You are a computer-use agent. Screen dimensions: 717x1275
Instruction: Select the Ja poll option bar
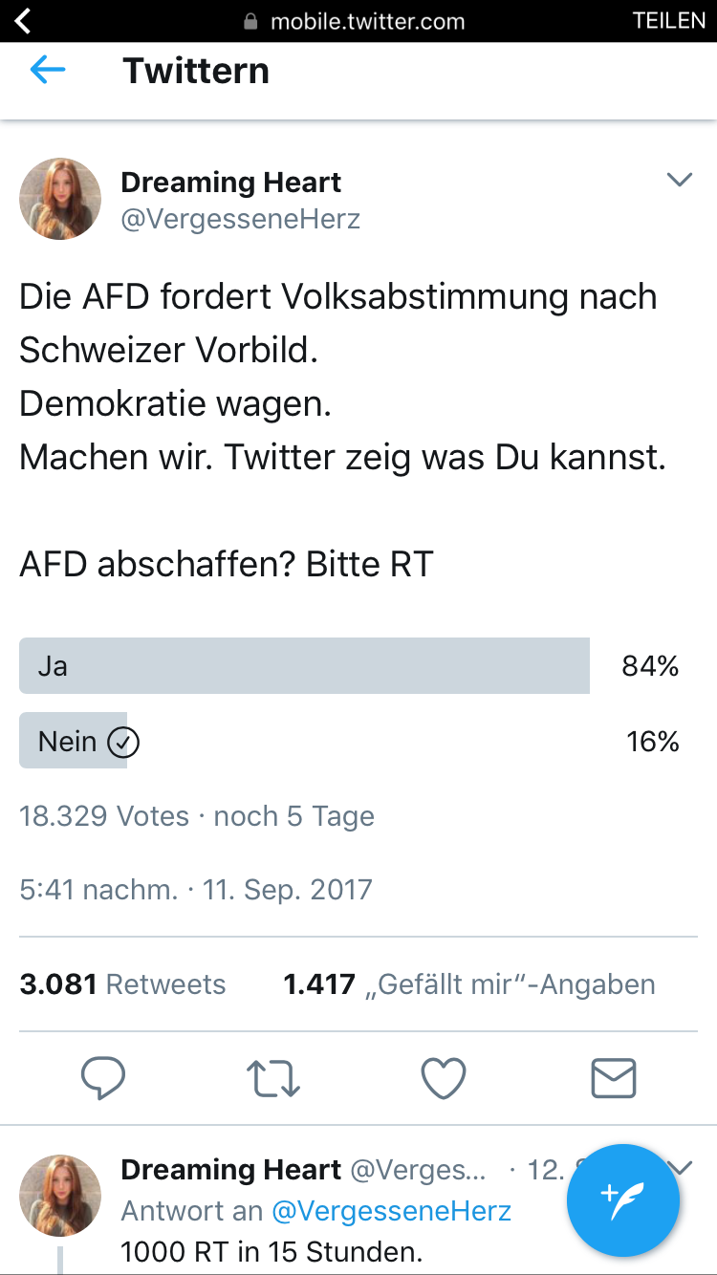(304, 665)
